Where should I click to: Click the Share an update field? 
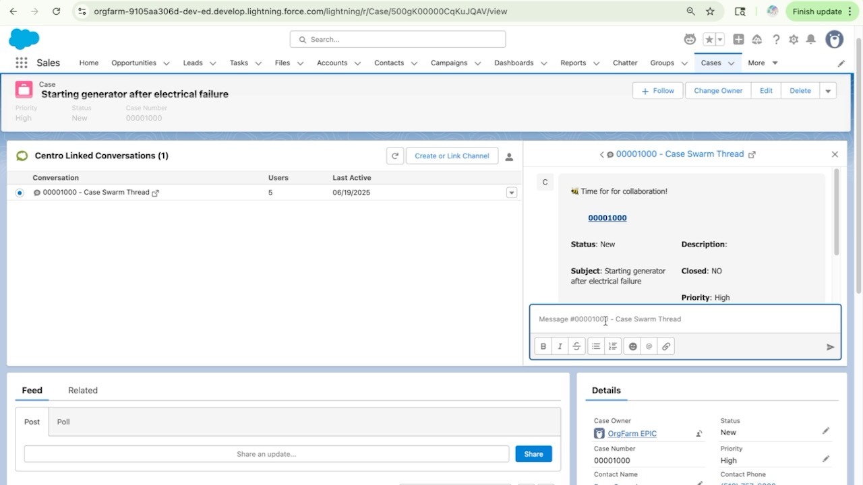266,454
